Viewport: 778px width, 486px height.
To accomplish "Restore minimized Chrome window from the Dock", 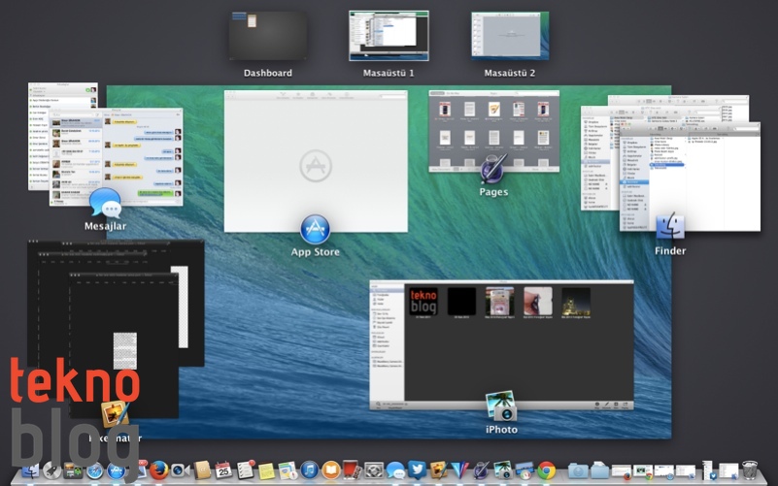I will tap(643, 471).
